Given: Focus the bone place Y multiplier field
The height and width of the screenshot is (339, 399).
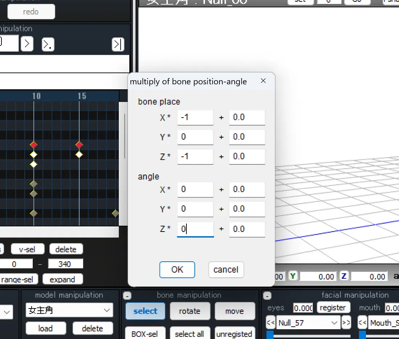Looking at the screenshot, I should [195, 137].
